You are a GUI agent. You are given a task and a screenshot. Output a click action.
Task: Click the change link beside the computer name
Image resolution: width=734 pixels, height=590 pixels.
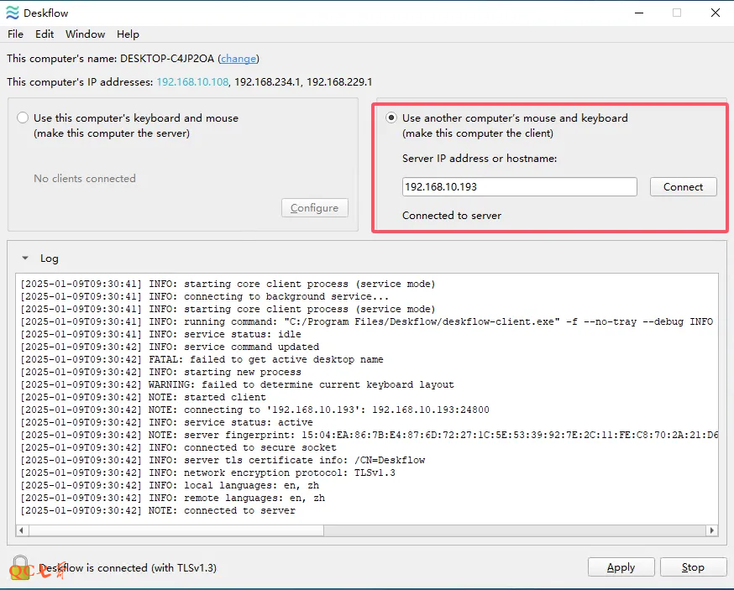point(238,59)
